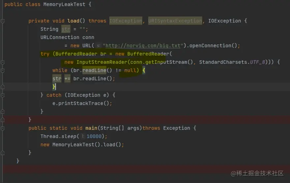Click the italic 'sleep' method call

click(69, 137)
